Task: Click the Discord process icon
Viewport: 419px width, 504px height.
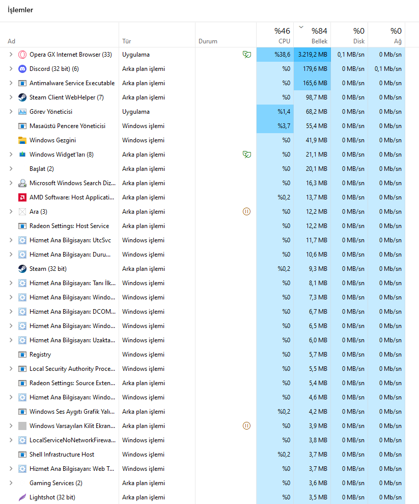Action: 22,69
